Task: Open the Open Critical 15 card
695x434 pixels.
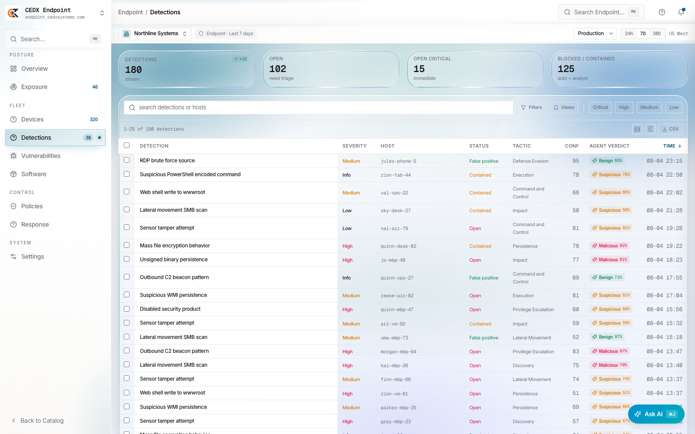Action: (475, 69)
